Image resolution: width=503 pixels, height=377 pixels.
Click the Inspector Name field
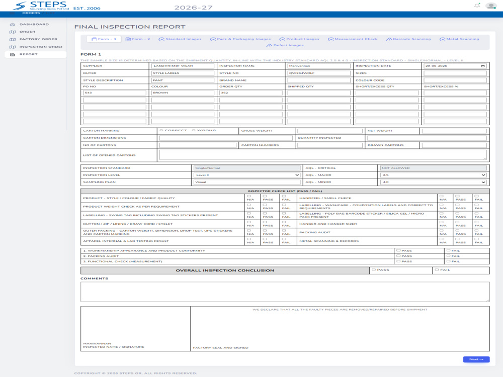click(x=319, y=66)
